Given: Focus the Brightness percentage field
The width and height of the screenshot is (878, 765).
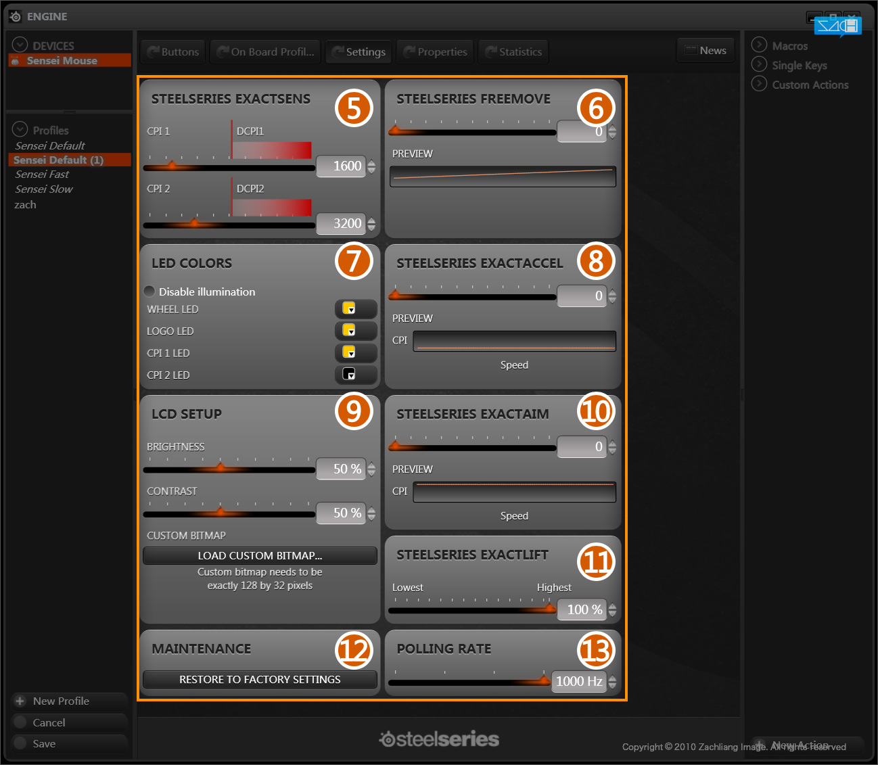Looking at the screenshot, I should click(342, 469).
